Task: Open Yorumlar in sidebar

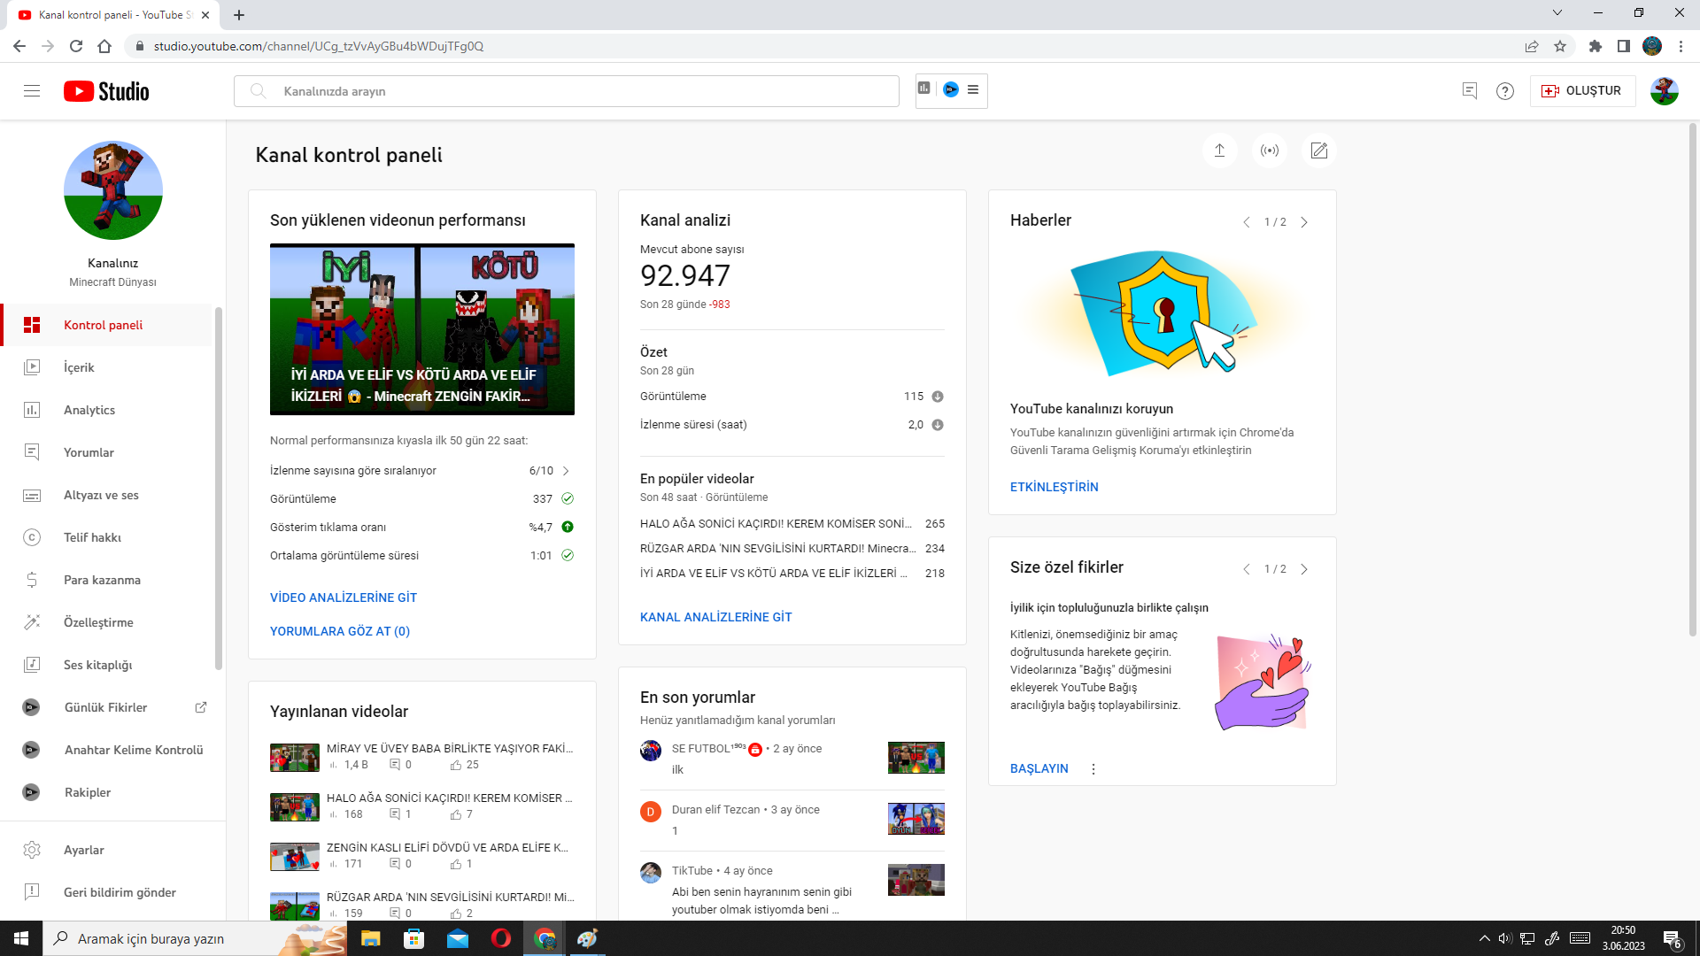Action: tap(108, 452)
